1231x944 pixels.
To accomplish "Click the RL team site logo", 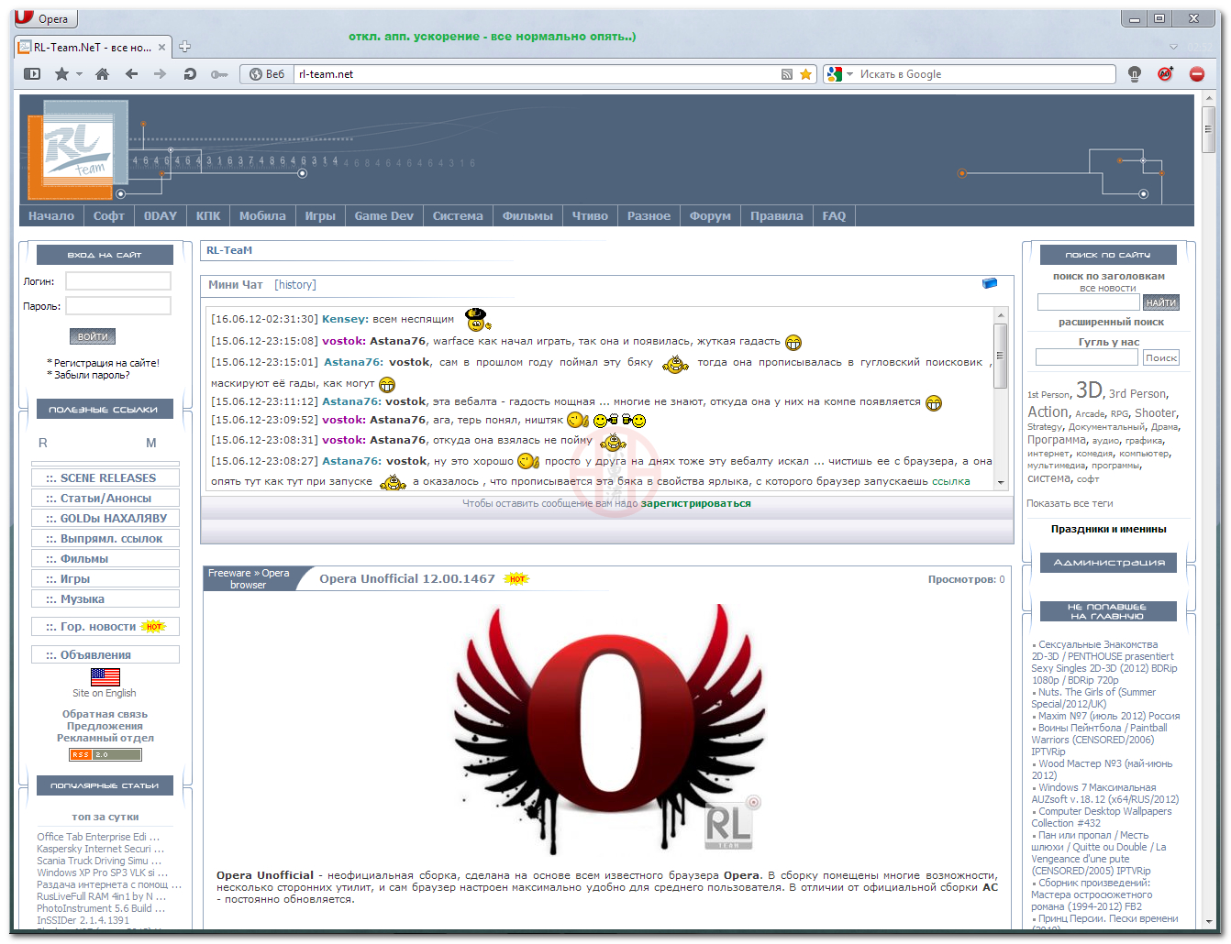I will (79, 151).
